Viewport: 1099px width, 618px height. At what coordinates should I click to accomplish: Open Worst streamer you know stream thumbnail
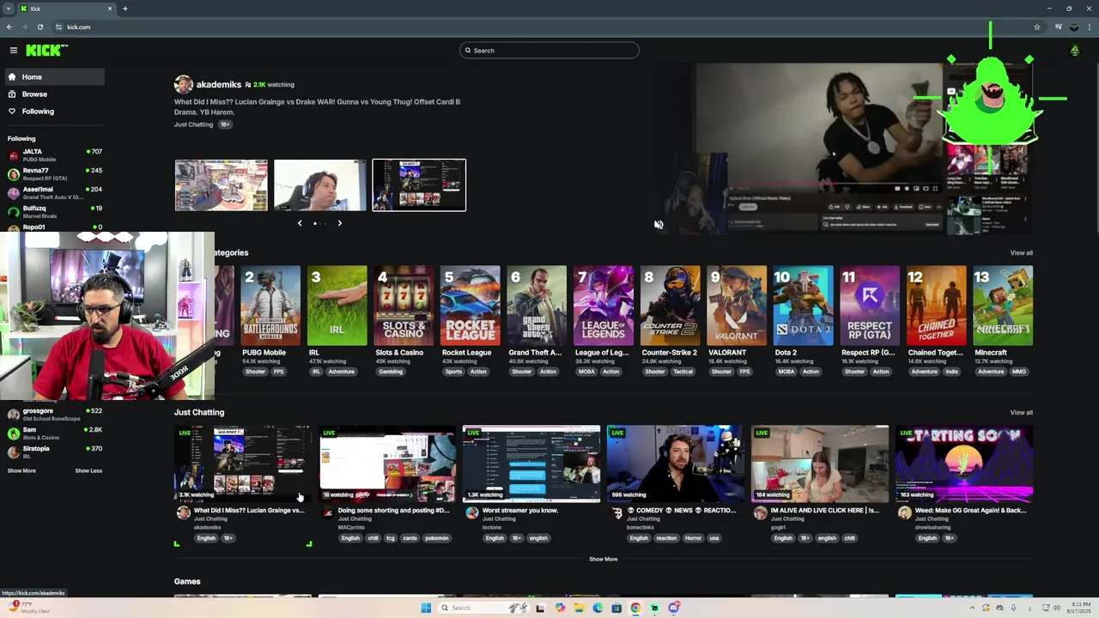point(531,463)
